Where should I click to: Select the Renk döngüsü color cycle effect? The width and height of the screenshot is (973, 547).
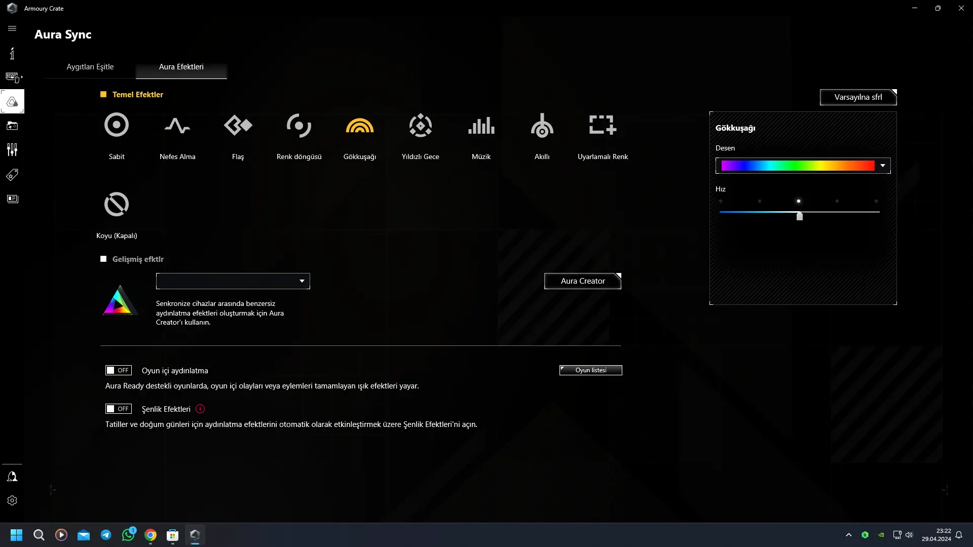point(299,125)
